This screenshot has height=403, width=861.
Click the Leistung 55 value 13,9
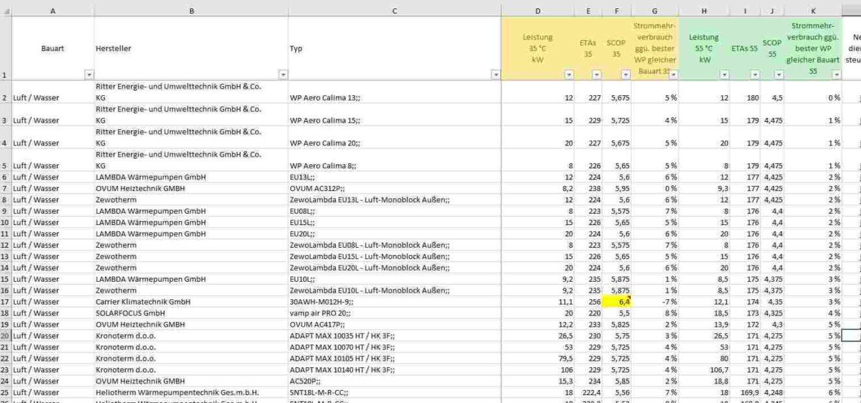[x=705, y=325]
